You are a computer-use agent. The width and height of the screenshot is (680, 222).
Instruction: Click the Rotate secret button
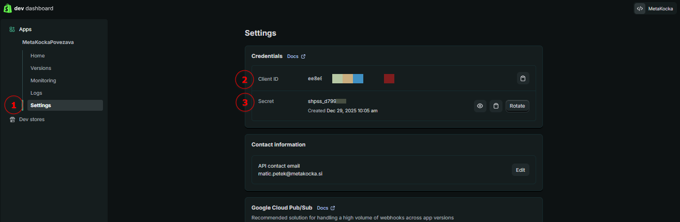[518, 106]
